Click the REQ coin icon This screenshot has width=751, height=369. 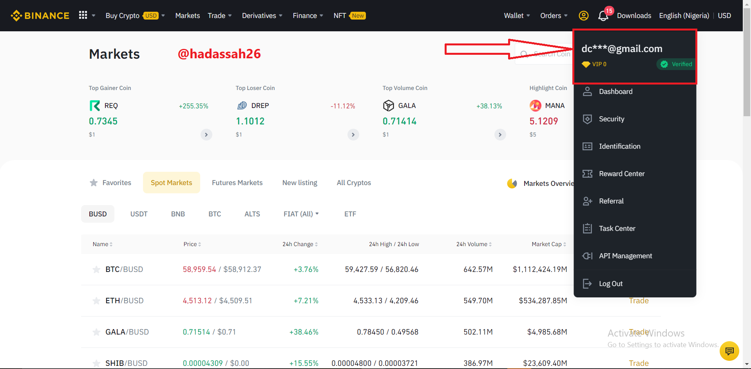(x=94, y=106)
